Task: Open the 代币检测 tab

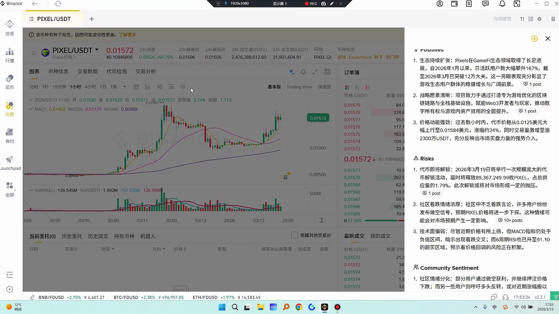Action: tap(117, 72)
